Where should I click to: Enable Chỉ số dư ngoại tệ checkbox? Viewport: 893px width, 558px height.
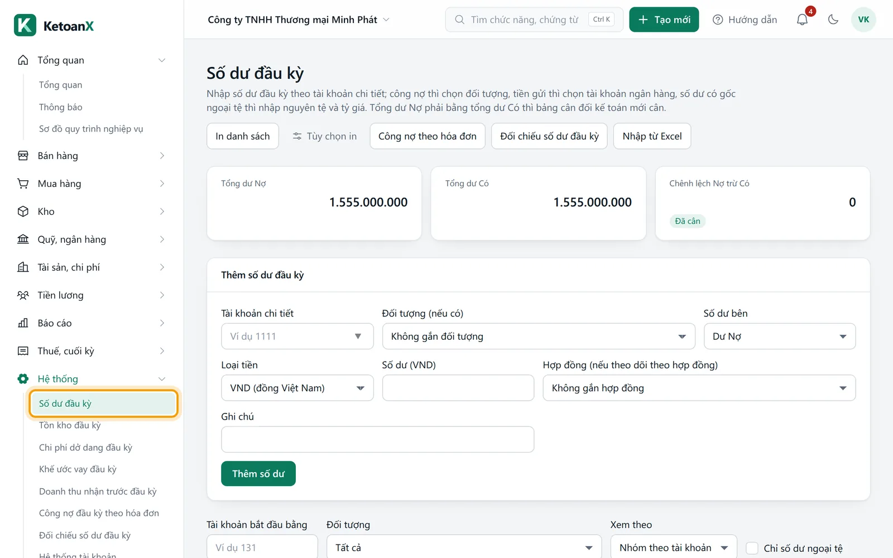click(x=752, y=548)
